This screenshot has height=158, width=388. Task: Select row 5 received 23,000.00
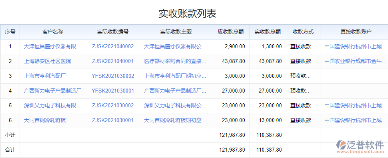tap(270, 105)
